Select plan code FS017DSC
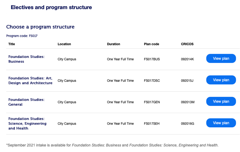This screenshot has height=152, width=240. click(x=152, y=81)
